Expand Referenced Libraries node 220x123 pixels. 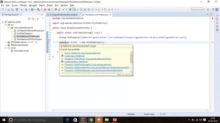(x=6, y=45)
